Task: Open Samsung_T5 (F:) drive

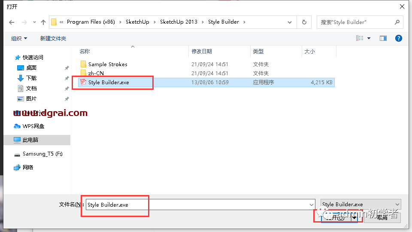Action: point(42,154)
